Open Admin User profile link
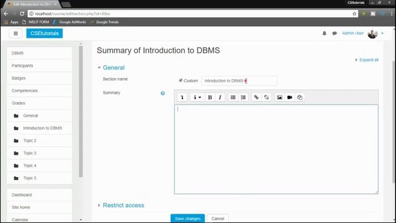Screen dimensions: 396x223 tap(353, 33)
